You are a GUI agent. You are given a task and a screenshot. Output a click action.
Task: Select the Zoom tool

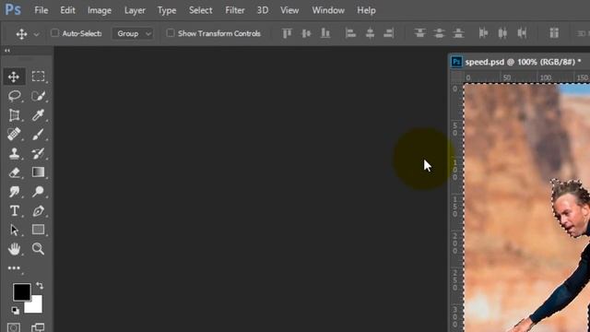pyautogui.click(x=38, y=249)
